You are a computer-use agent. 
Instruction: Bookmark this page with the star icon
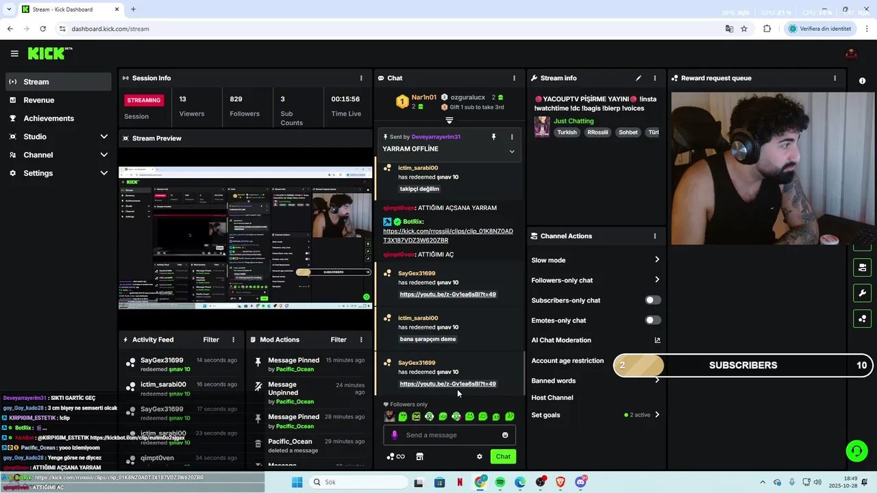(x=744, y=29)
